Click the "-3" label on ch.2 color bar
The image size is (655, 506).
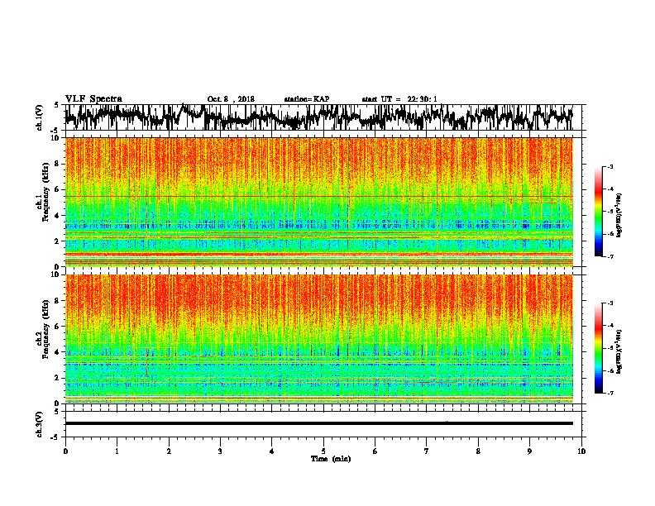point(610,303)
